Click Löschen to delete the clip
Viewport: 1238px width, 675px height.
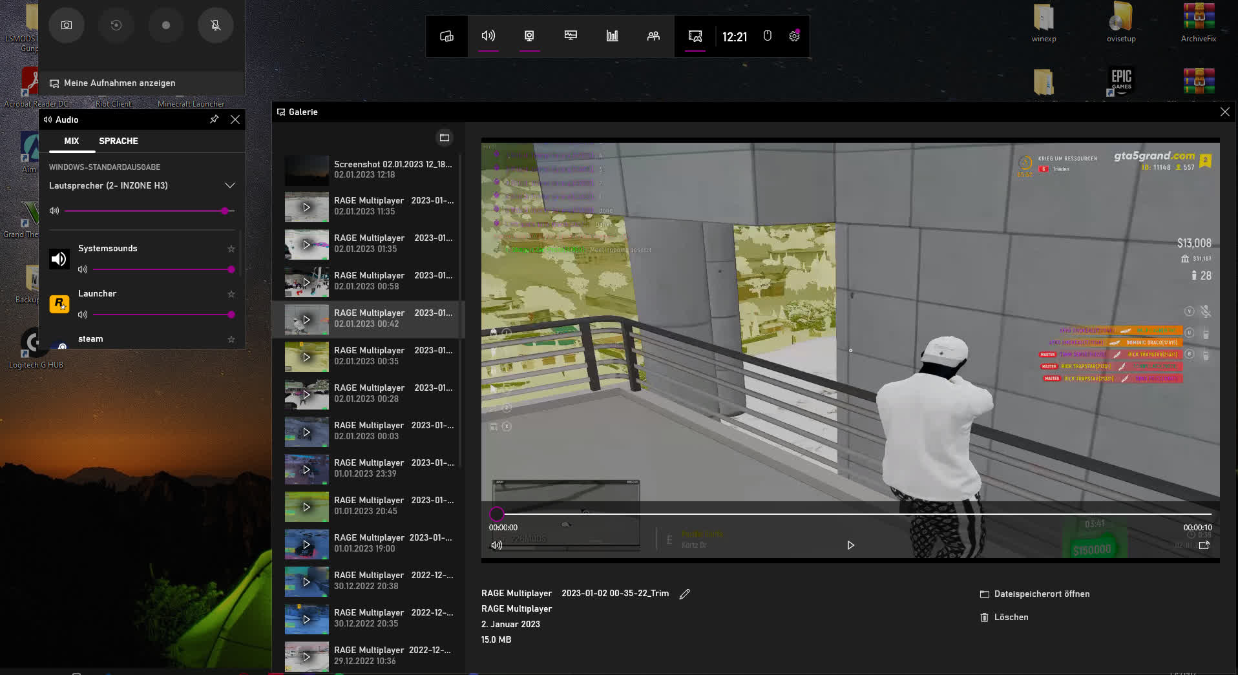tap(1004, 618)
